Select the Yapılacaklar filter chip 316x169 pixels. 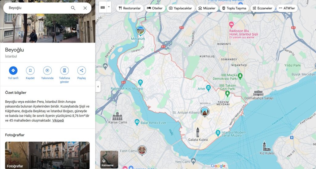coord(180,8)
